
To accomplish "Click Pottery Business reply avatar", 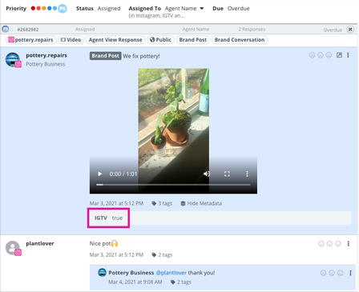I will (x=102, y=273).
